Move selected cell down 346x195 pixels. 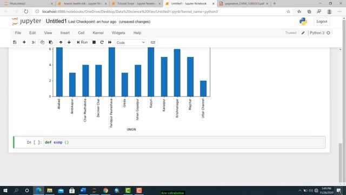pyautogui.click(x=69, y=42)
